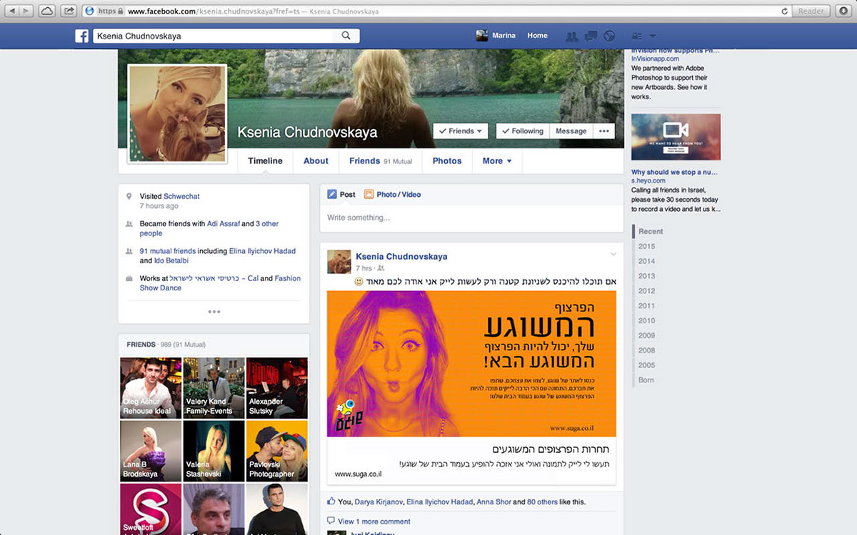Image resolution: width=857 pixels, height=535 pixels.
Task: Go back with Safari's back arrow
Action: coord(11,11)
